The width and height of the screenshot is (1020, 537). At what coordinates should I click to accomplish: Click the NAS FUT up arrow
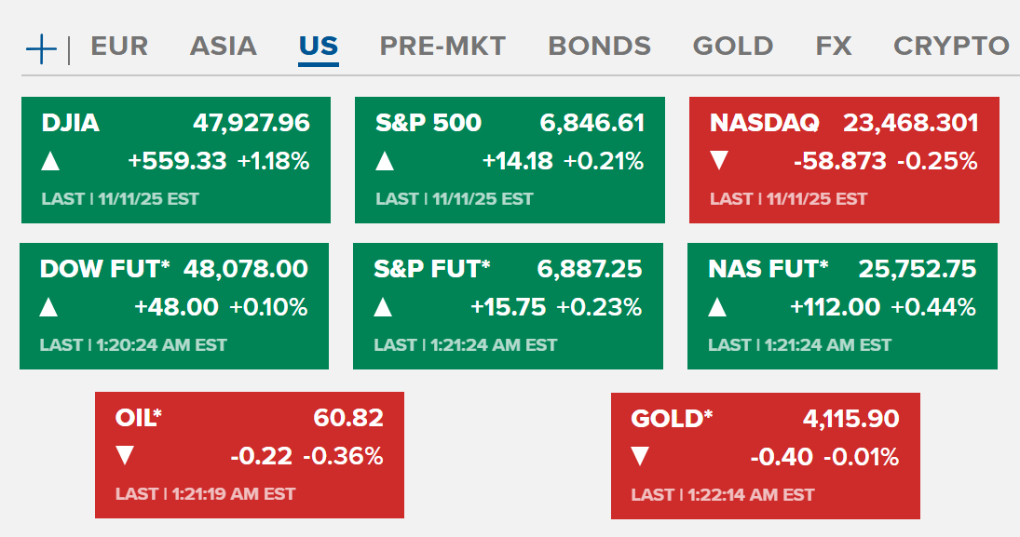coord(717,308)
